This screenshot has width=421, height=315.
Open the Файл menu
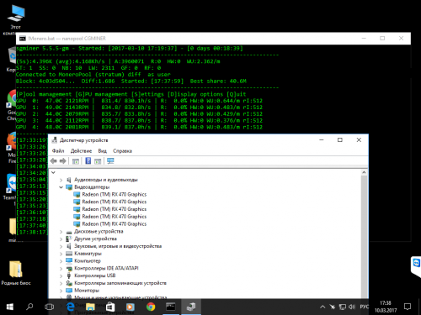[x=58, y=151]
